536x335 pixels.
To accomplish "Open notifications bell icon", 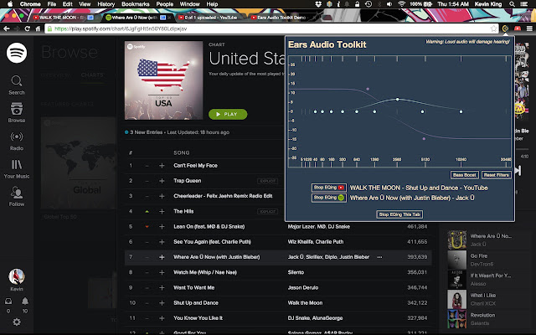I will [25, 301].
